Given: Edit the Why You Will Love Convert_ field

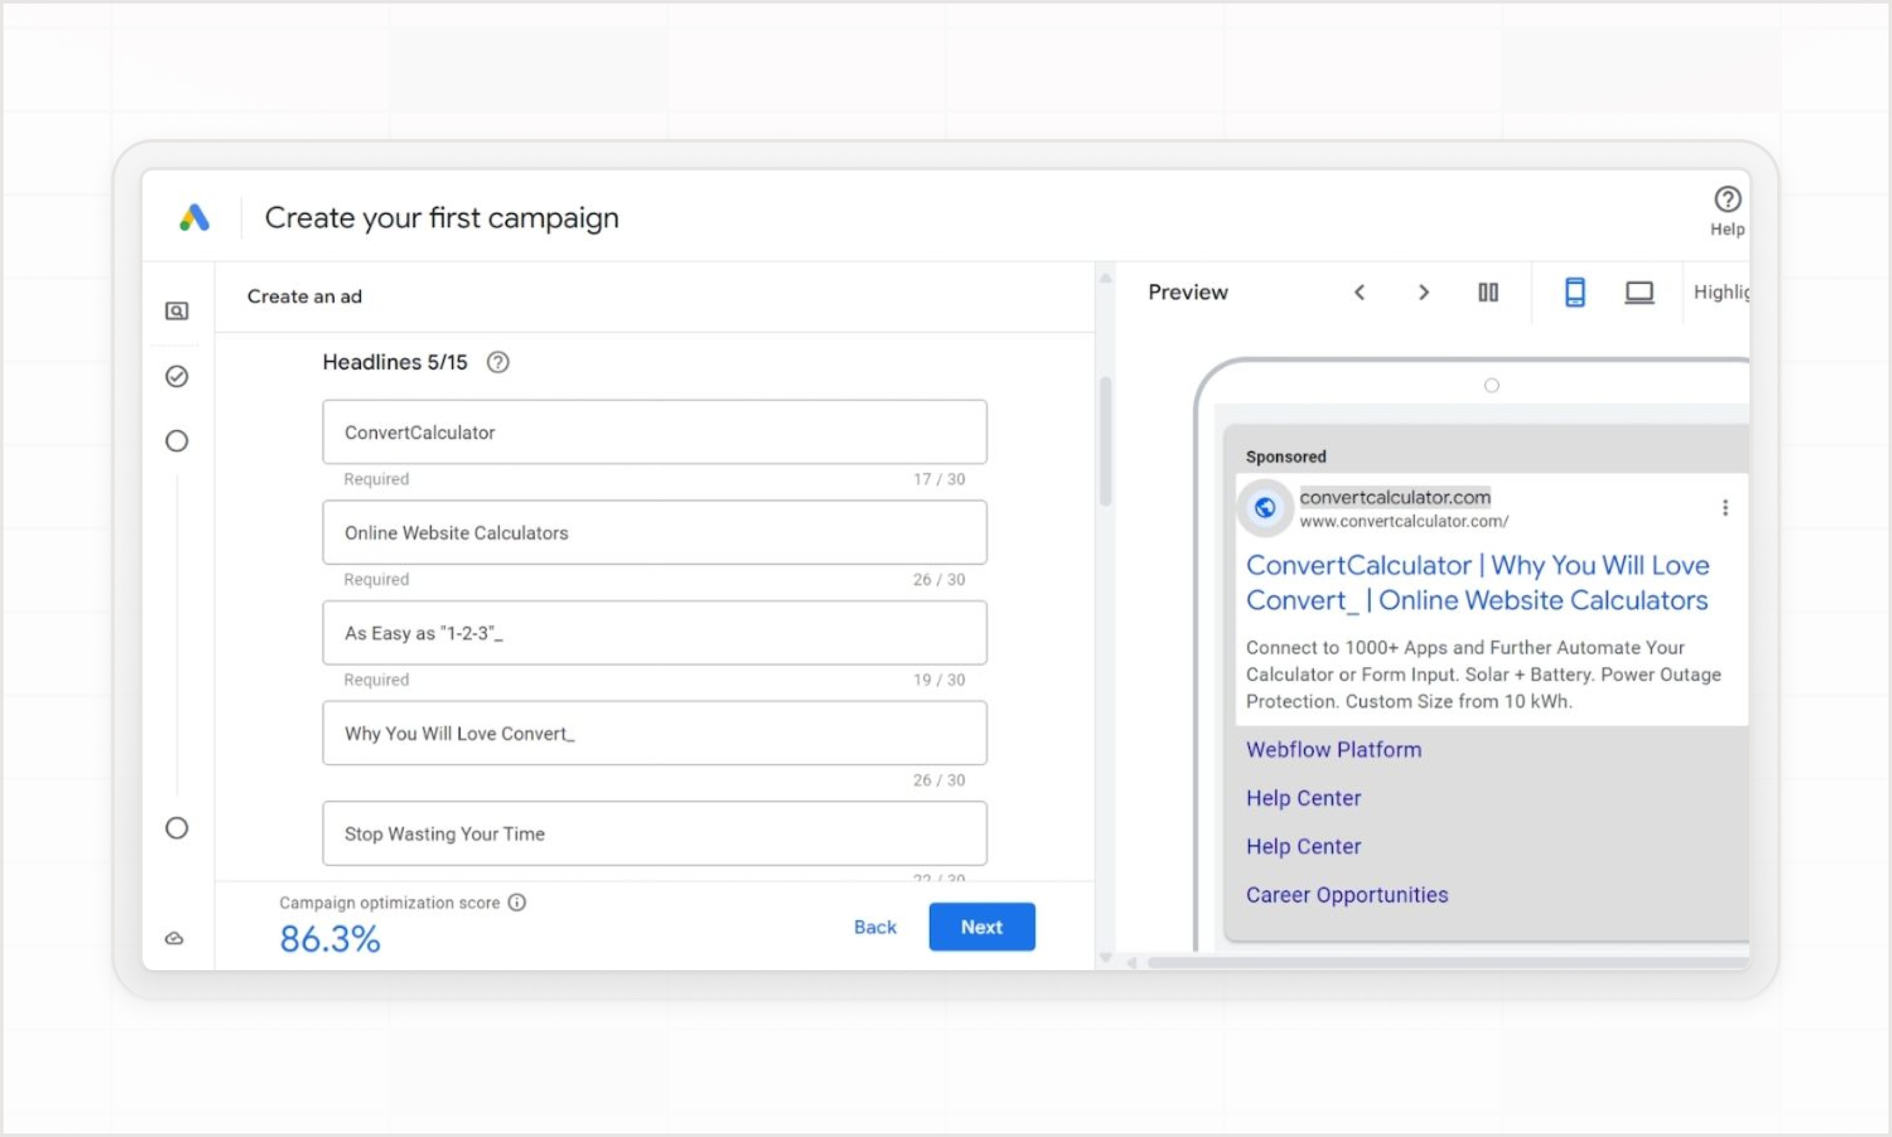Looking at the screenshot, I should 654,733.
